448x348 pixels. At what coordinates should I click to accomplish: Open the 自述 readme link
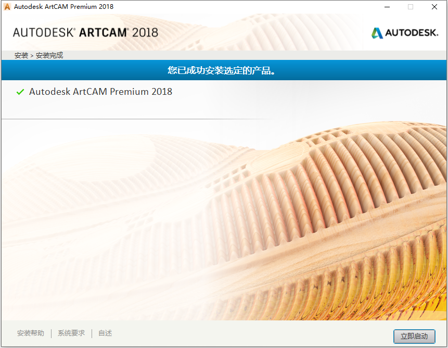coord(105,333)
